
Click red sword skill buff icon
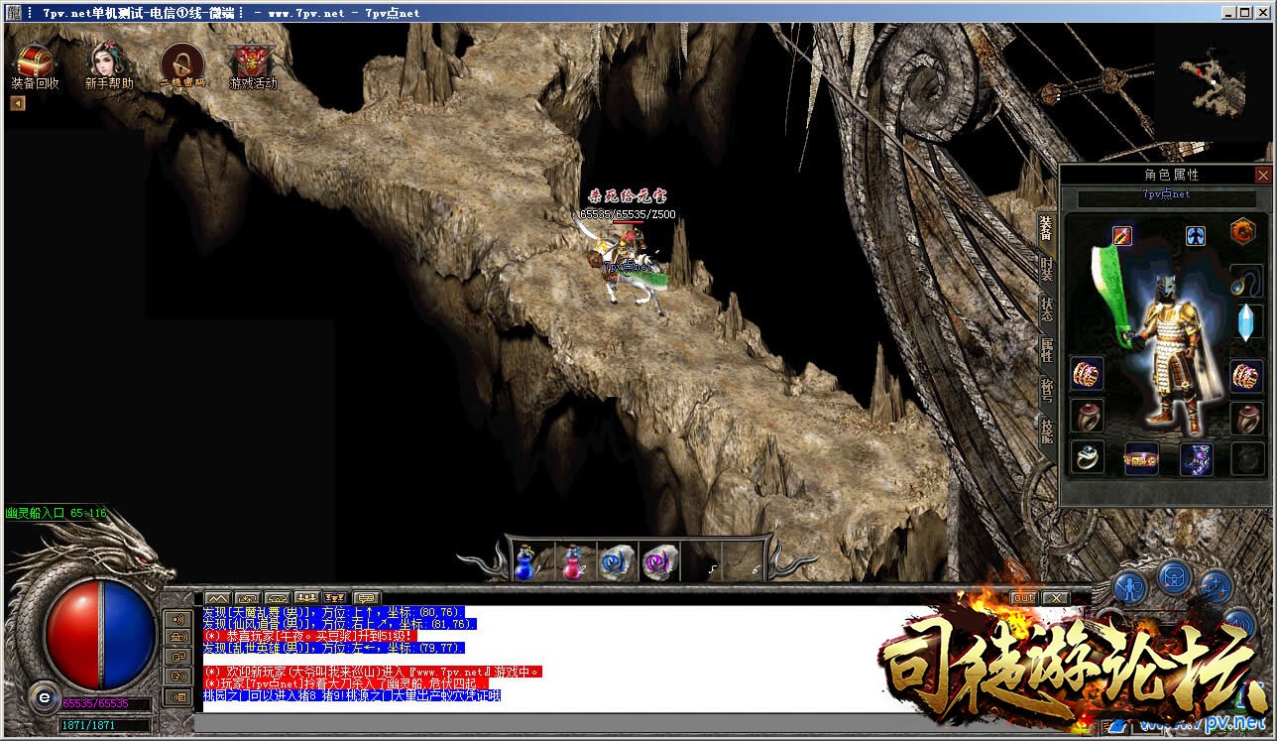[x=1122, y=235]
